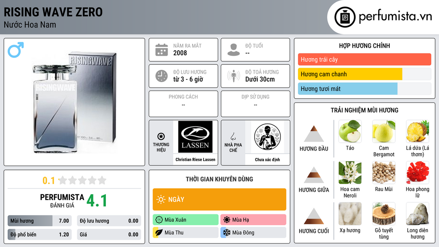Click the snowflake icon for Mùa Đông
The height and width of the screenshot is (247, 439).
click(227, 232)
